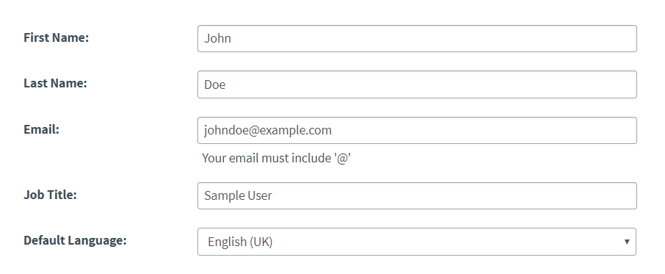Click the 'Doe' text in Last Name
The image size is (665, 274).
coord(214,84)
